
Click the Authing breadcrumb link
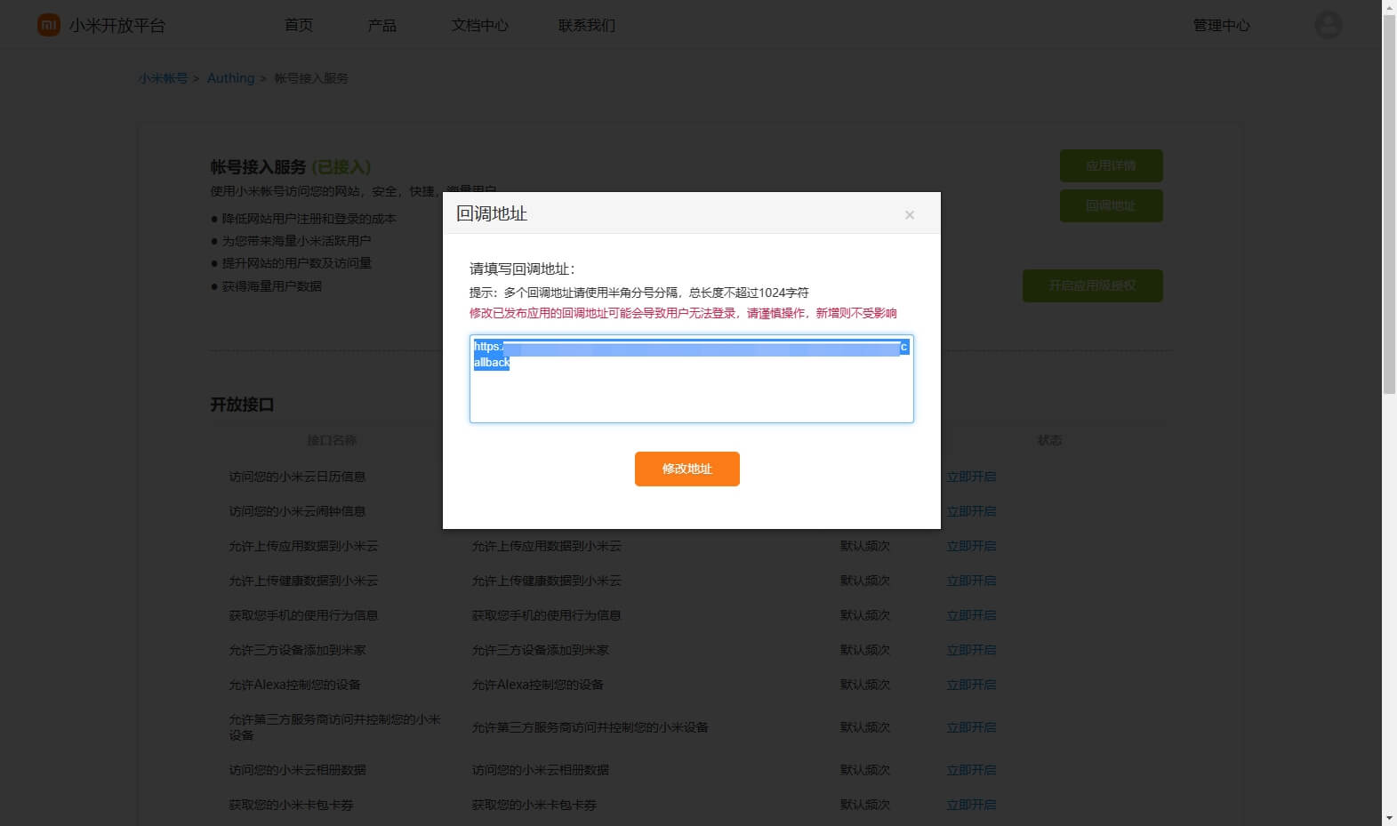[x=230, y=78]
